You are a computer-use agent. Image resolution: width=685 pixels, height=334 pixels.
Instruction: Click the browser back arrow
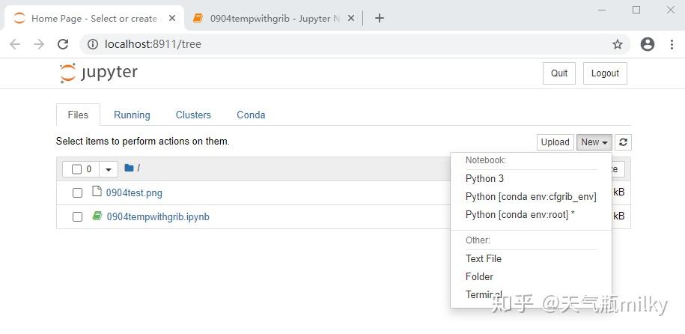pos(15,44)
